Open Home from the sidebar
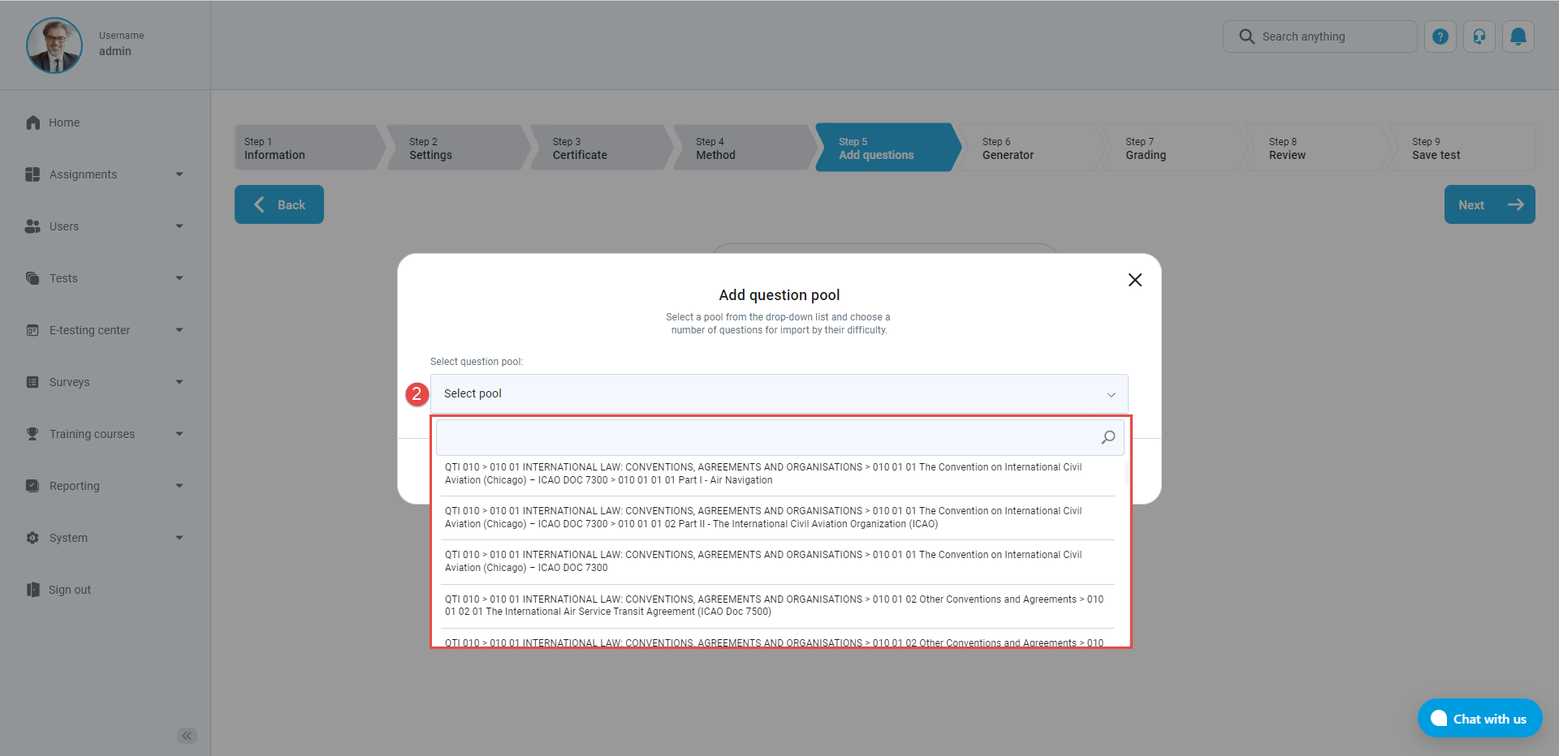Viewport: 1559px width, 756px height. pos(64,122)
